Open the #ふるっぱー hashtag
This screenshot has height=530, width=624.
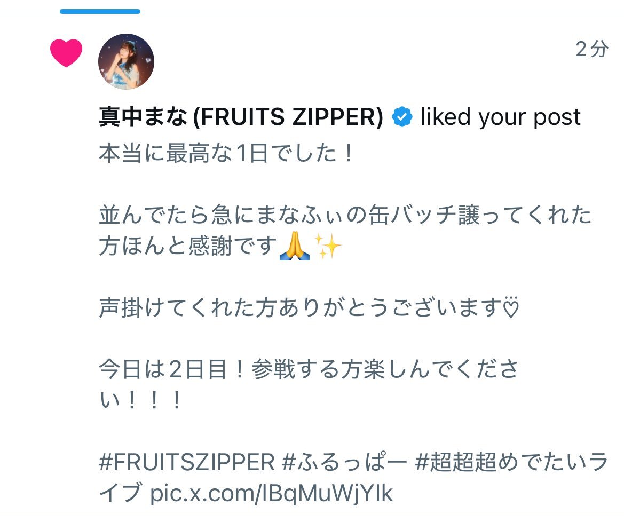pos(344,462)
